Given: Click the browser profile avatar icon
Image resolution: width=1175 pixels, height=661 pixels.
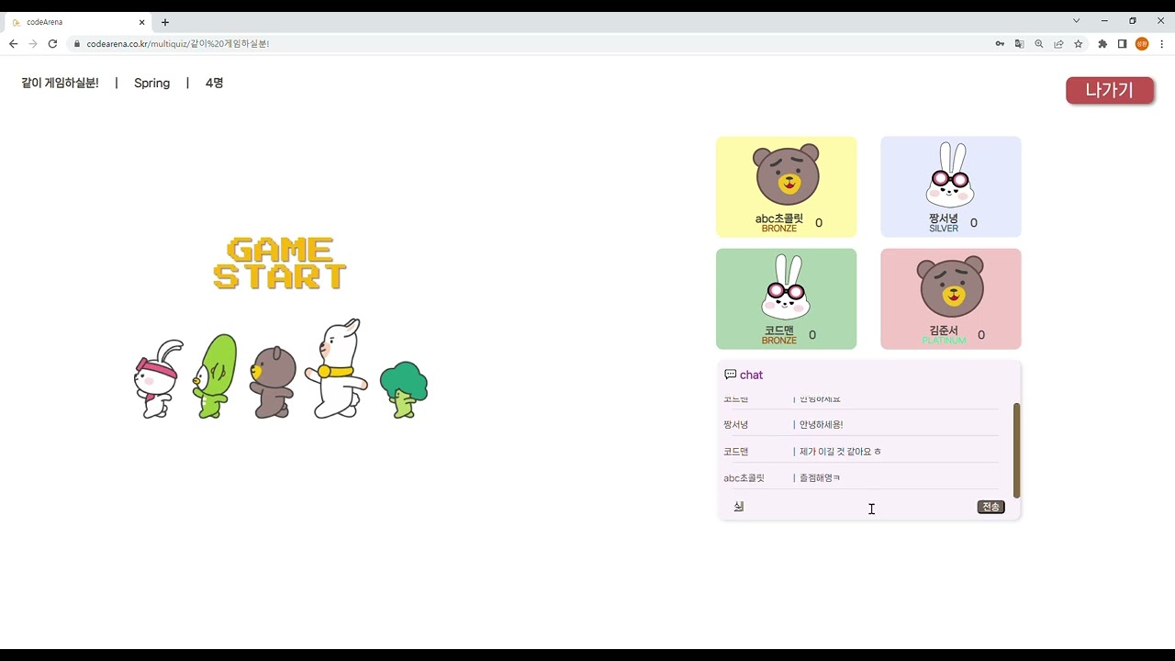Looking at the screenshot, I should coord(1141,43).
